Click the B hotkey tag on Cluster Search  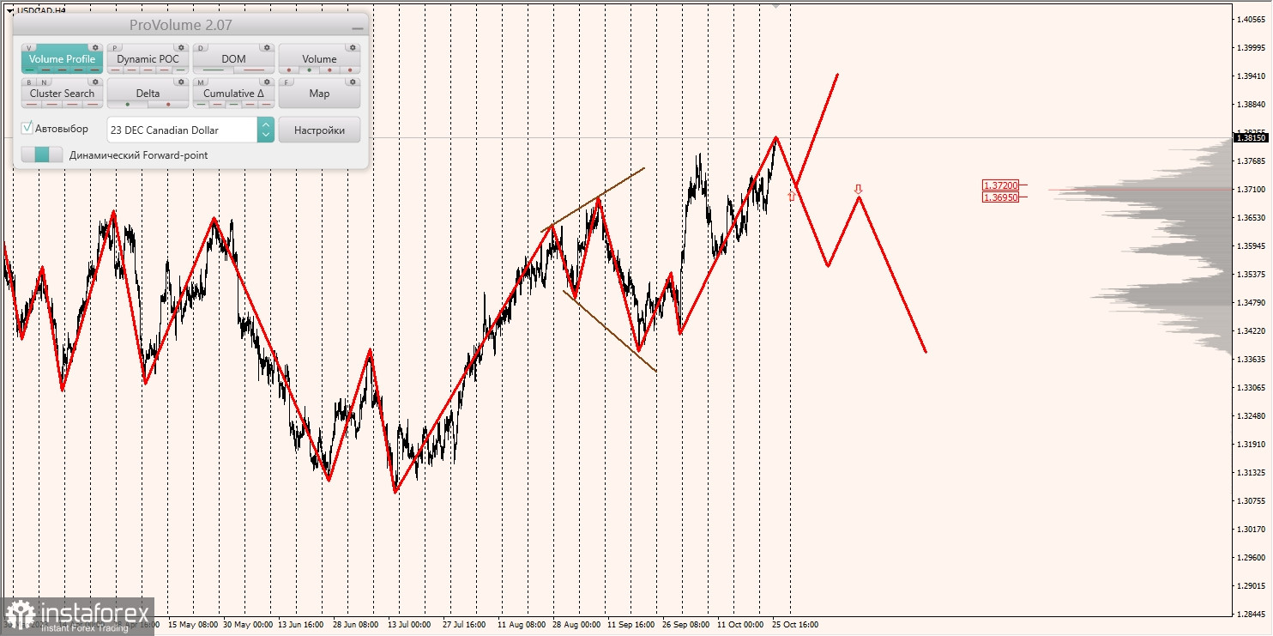pos(29,82)
